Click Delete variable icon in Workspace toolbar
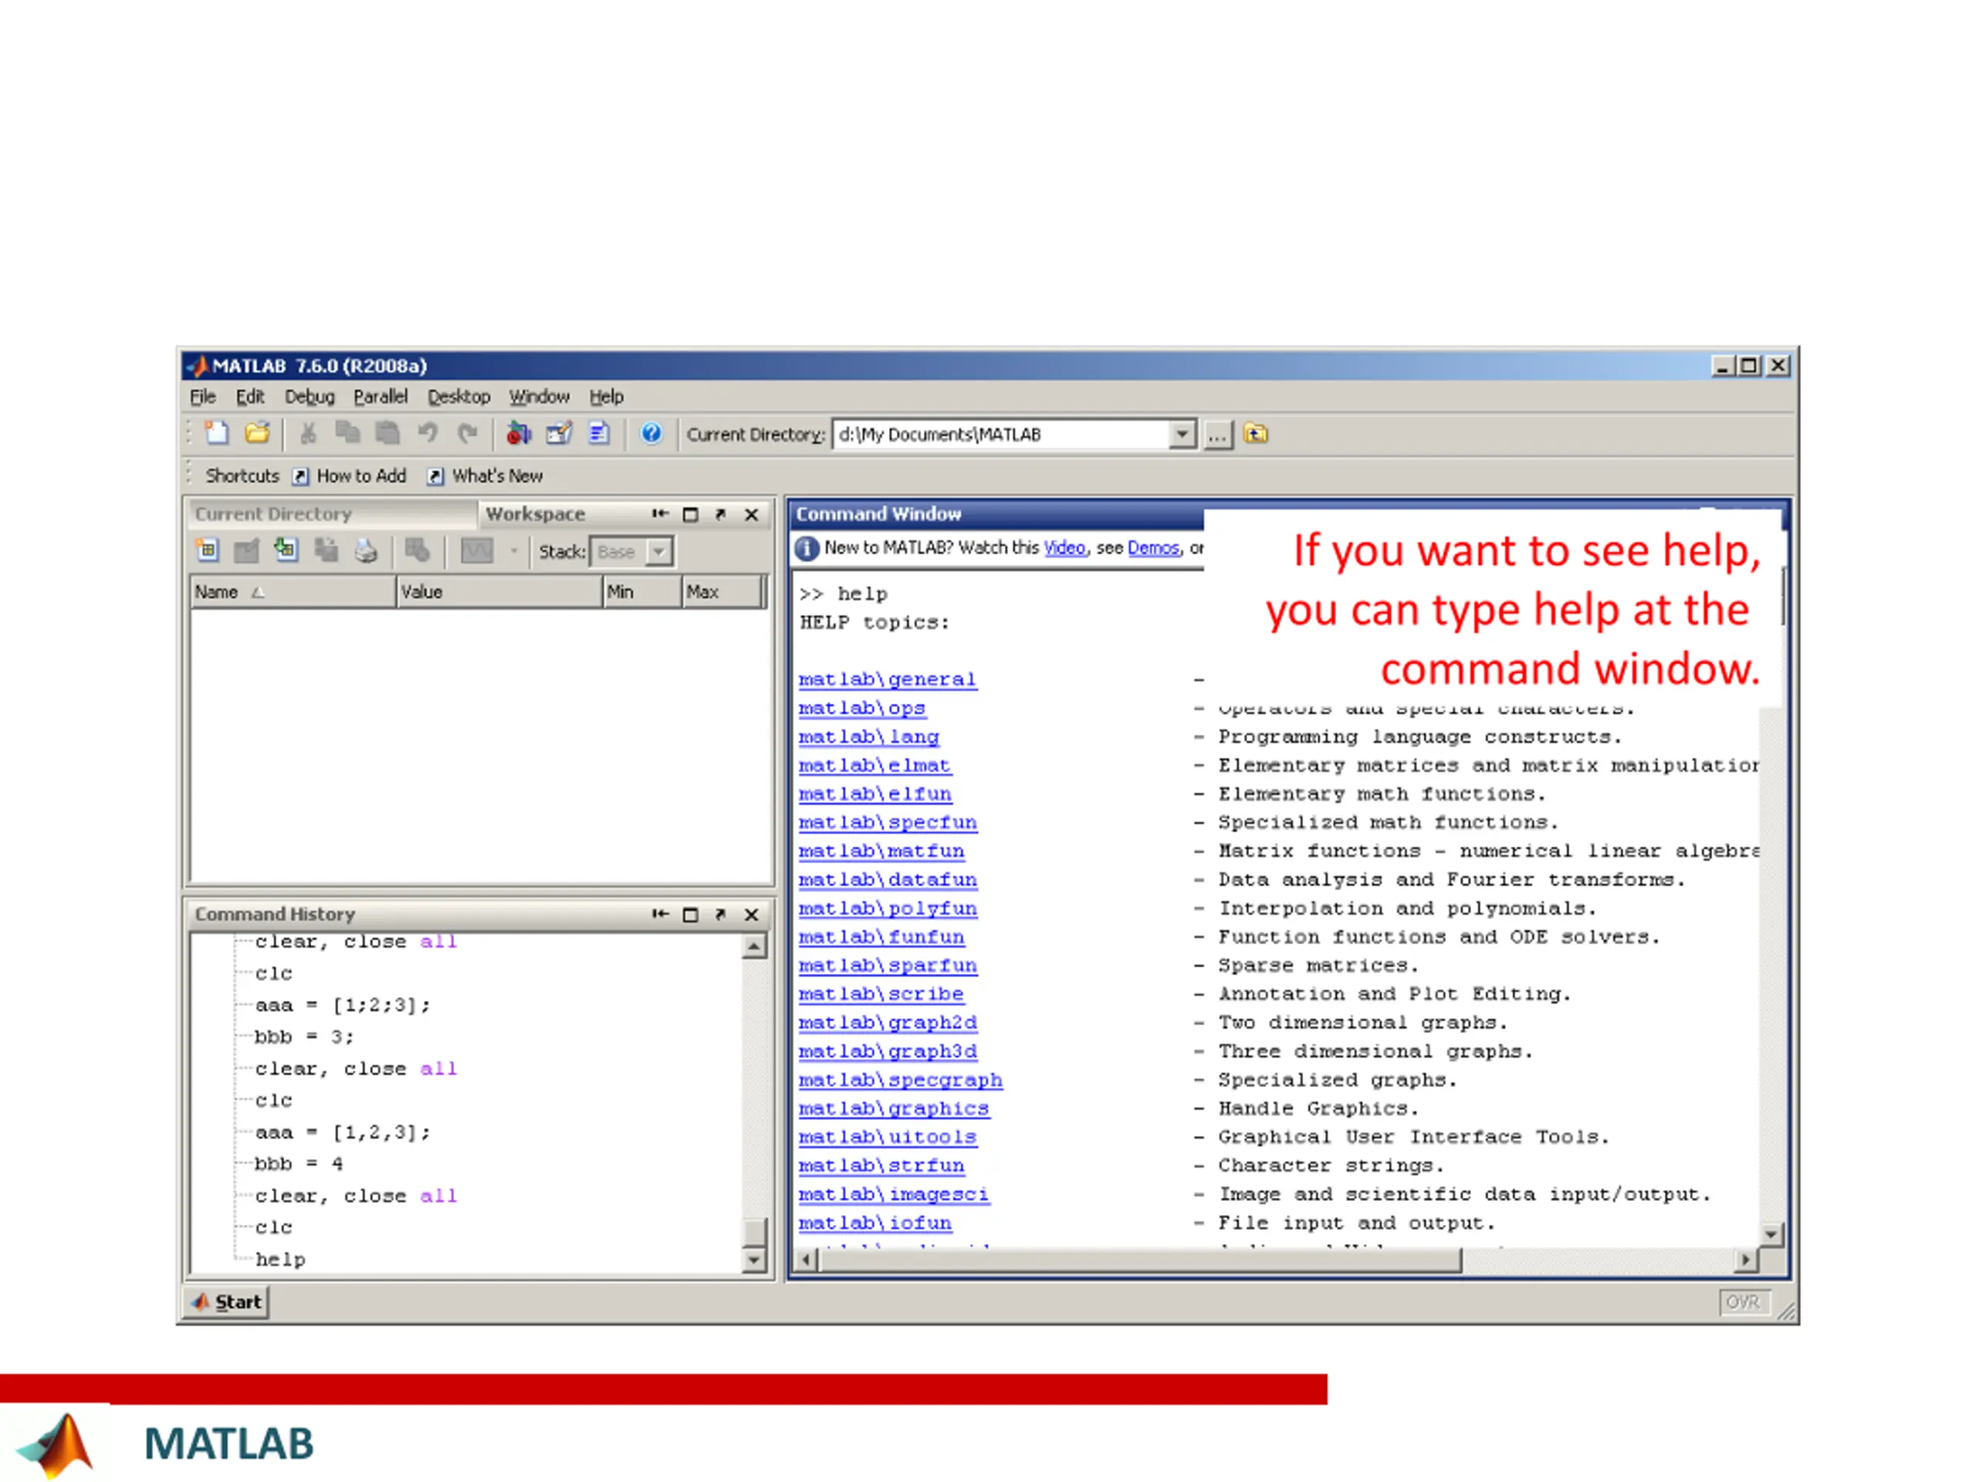The width and height of the screenshot is (1976, 1482). pyautogui.click(x=417, y=550)
